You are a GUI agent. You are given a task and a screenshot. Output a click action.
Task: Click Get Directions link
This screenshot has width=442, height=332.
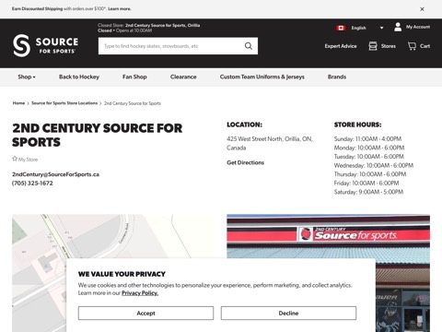pyautogui.click(x=245, y=162)
